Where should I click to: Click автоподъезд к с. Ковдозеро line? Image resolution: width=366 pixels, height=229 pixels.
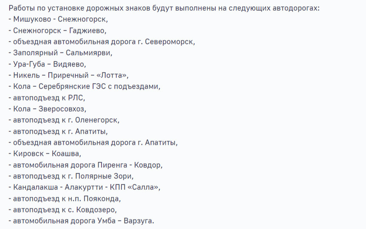[62, 210]
